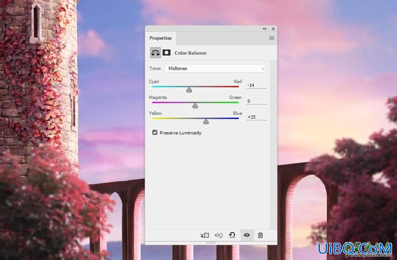Close the Properties panel
This screenshot has height=260, width=397.
[273, 29]
